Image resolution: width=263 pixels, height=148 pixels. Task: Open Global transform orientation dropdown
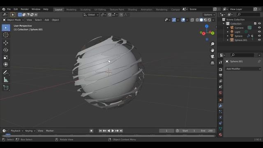tap(91, 15)
